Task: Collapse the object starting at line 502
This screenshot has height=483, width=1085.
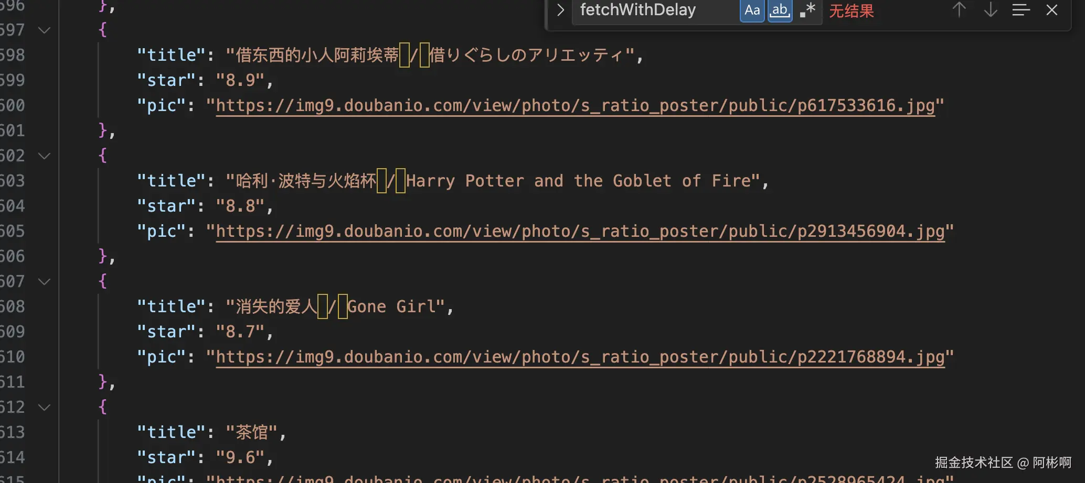Action: [45, 156]
